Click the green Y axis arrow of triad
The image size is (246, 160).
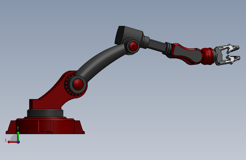coord(18,136)
